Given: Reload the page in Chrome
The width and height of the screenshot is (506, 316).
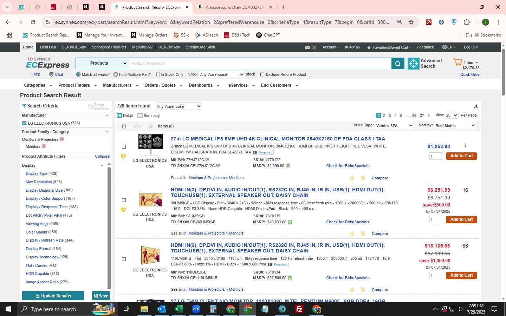Looking at the screenshot, I should click(x=33, y=22).
